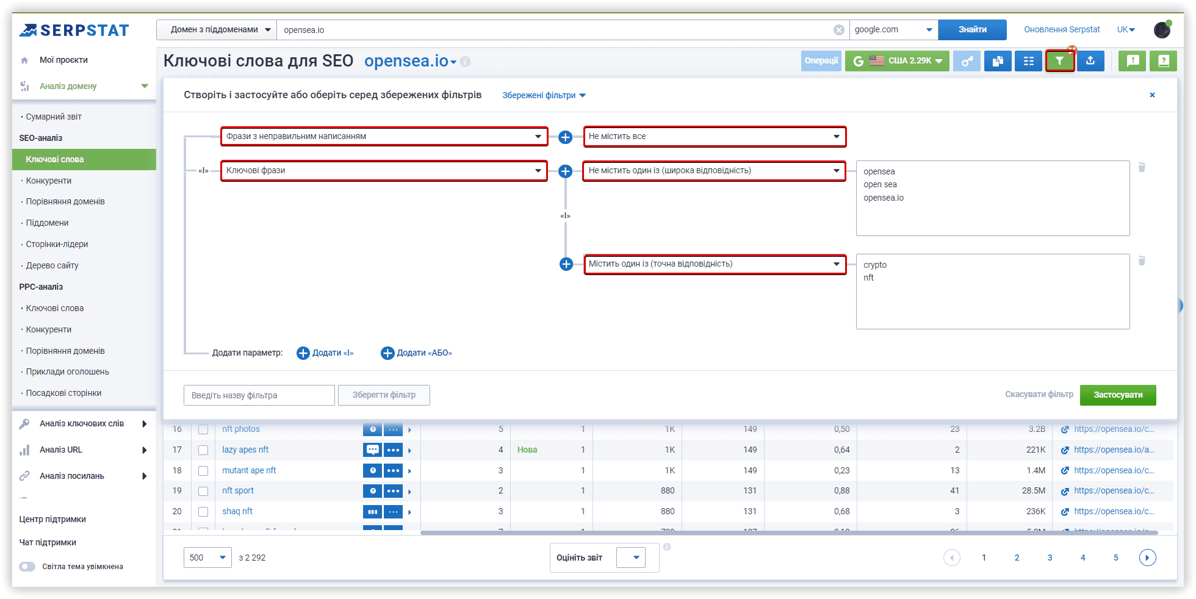The width and height of the screenshot is (1196, 599).
Task: Click the green feedback exclamation icon
Action: [1133, 61]
